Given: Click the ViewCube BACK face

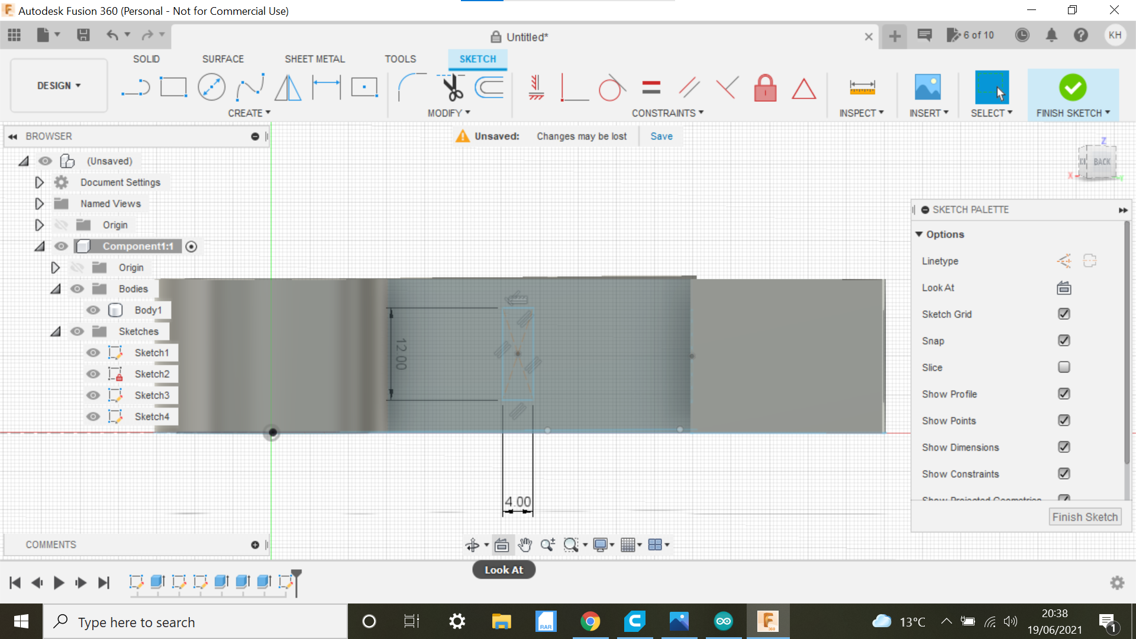Looking at the screenshot, I should [x=1102, y=162].
